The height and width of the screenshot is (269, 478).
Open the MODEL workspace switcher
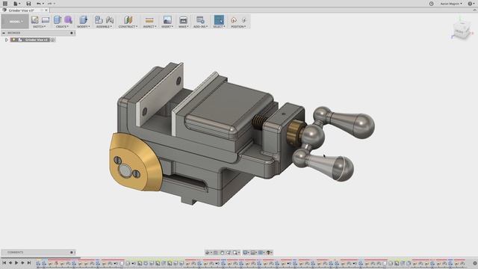pyautogui.click(x=15, y=22)
